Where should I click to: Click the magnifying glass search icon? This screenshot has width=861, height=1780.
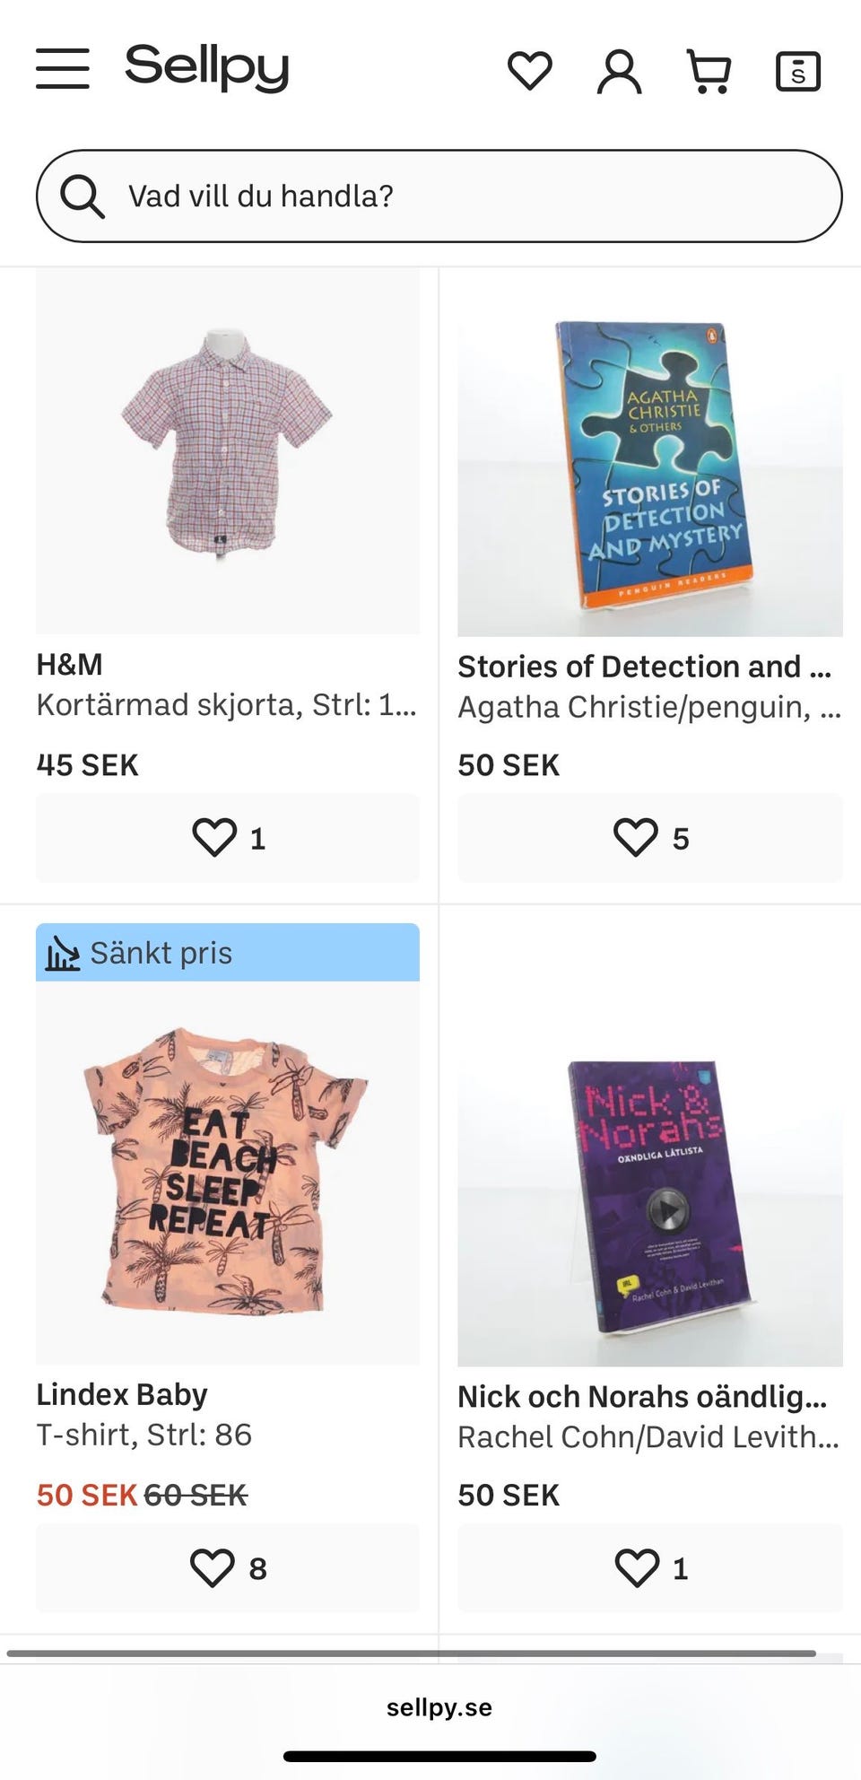pyautogui.click(x=83, y=196)
